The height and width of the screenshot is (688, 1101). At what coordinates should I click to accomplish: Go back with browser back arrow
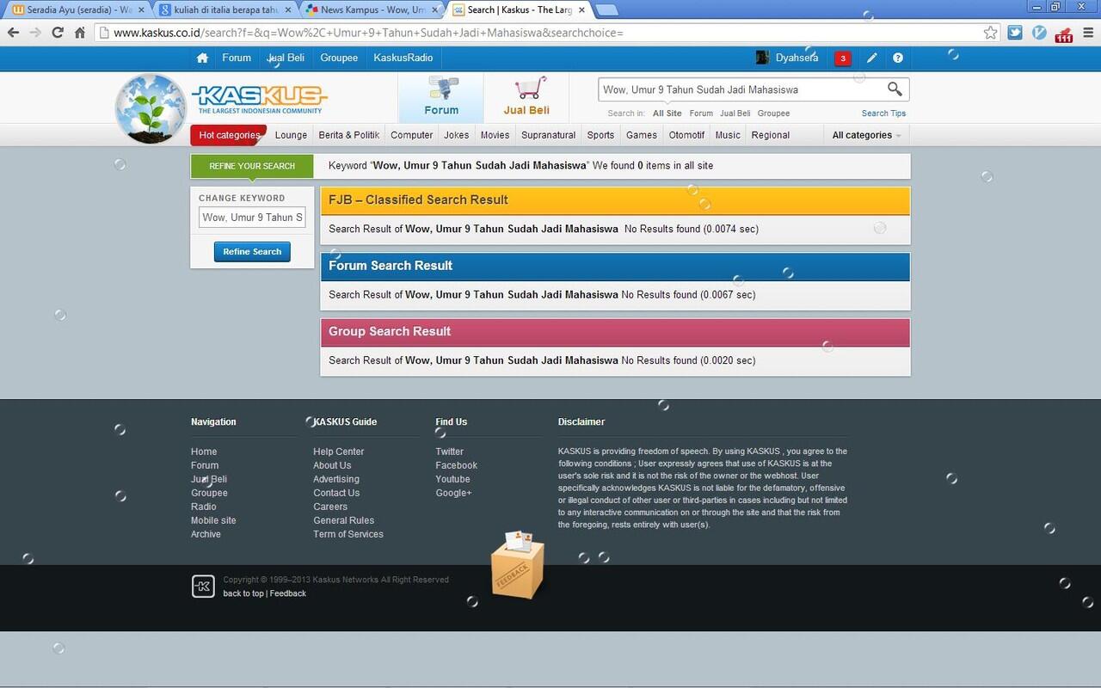click(13, 33)
